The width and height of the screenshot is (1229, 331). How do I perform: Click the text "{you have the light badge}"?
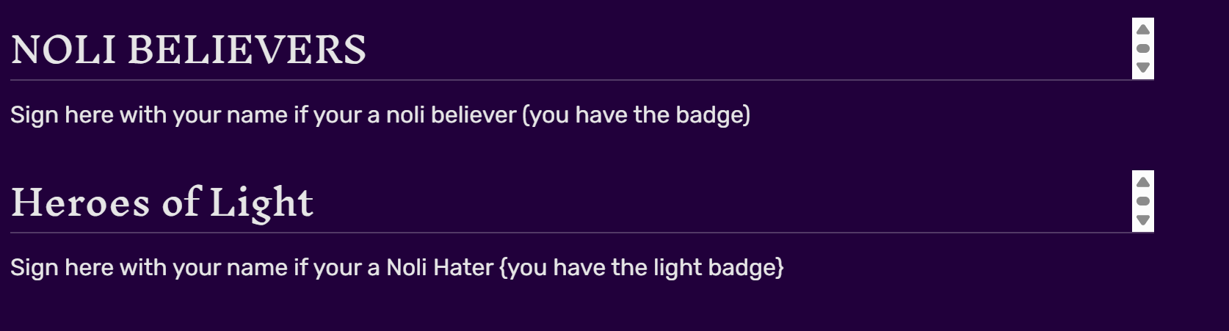pos(641,268)
